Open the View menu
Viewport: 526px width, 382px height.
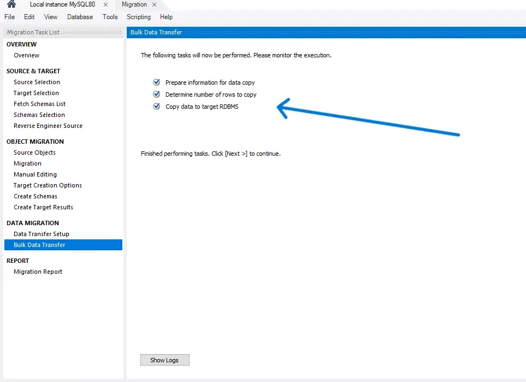[51, 17]
